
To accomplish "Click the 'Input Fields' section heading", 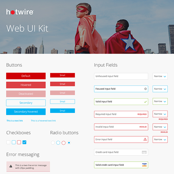I will point(106,65).
